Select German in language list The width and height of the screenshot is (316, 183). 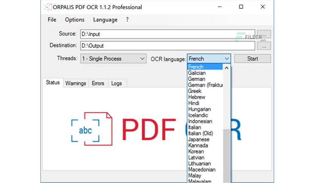coord(205,79)
